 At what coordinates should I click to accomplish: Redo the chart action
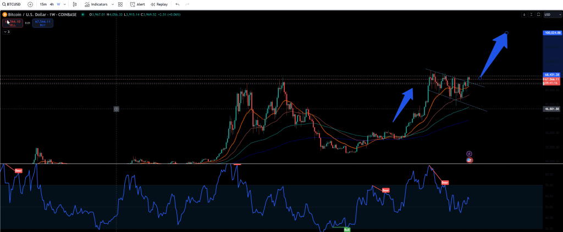coord(187,4)
